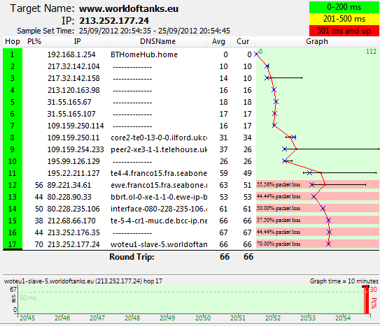Viewport: 380px width, 326px height.
Task: Select IP 213.120.163.98
Action: [73, 90]
